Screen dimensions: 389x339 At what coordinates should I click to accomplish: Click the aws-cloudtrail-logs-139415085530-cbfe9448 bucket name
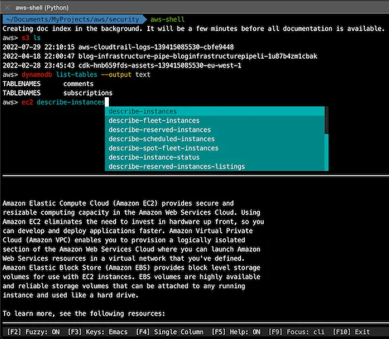click(x=156, y=47)
